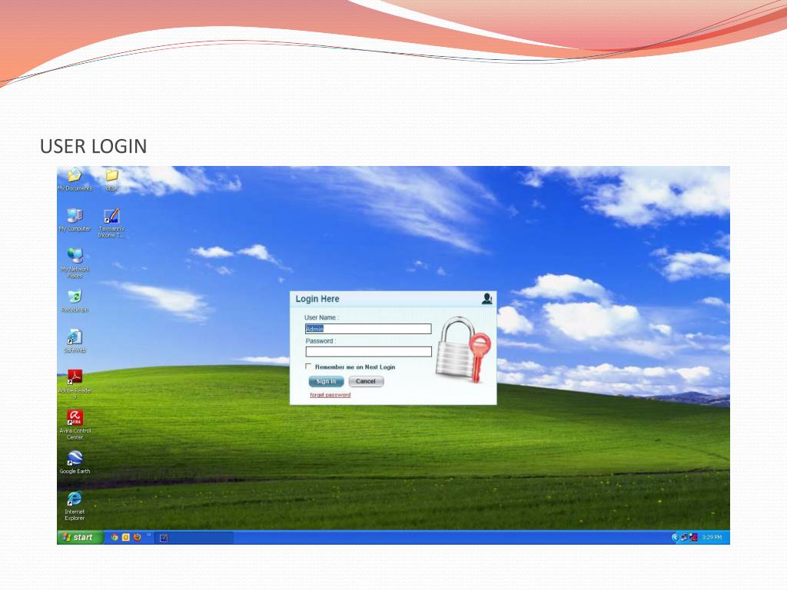Select the My Computer desktop icon

[x=75, y=220]
